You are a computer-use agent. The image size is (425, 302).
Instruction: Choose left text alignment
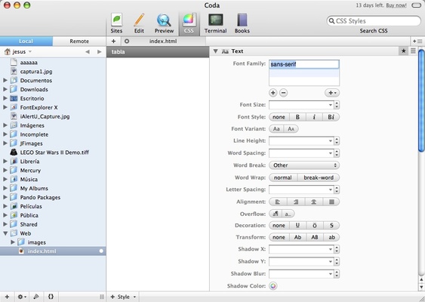278,202
